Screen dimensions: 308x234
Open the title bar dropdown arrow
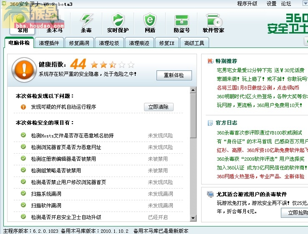pos(305,3)
